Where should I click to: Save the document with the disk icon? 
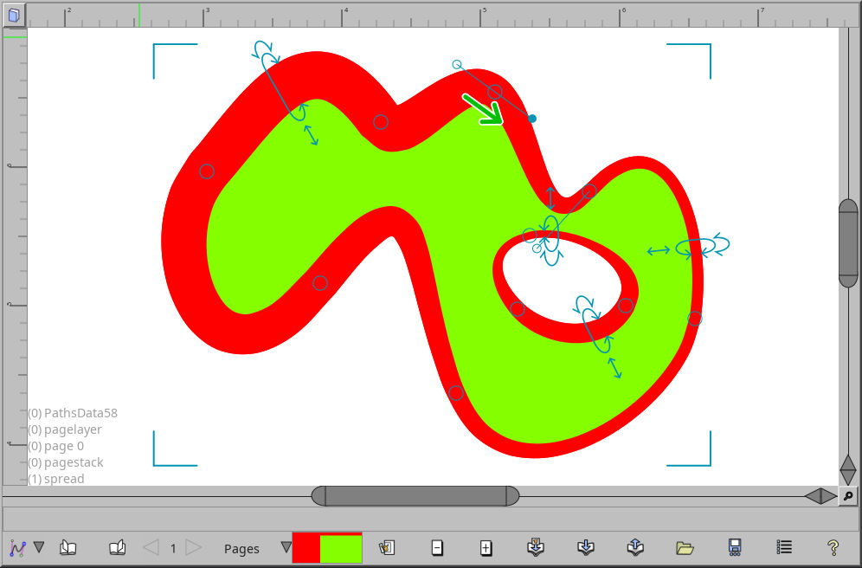tap(734, 547)
